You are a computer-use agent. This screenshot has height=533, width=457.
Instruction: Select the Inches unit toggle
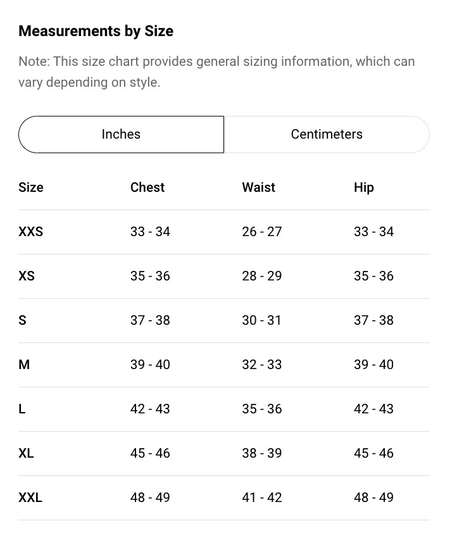[121, 134]
